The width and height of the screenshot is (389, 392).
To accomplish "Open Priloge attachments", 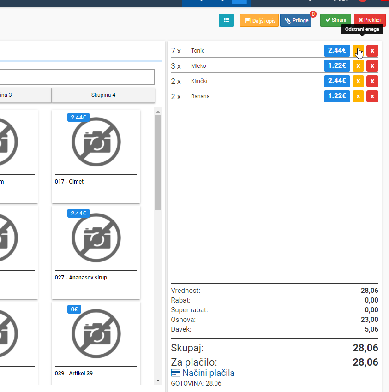I will point(295,20).
